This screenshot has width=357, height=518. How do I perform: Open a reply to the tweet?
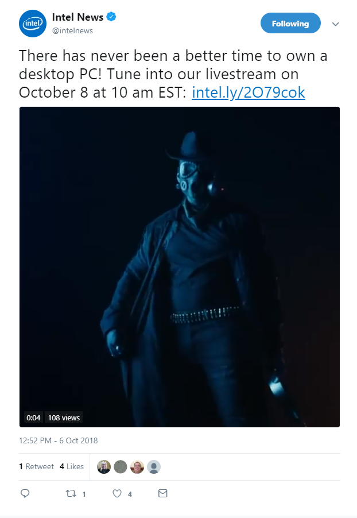25,493
